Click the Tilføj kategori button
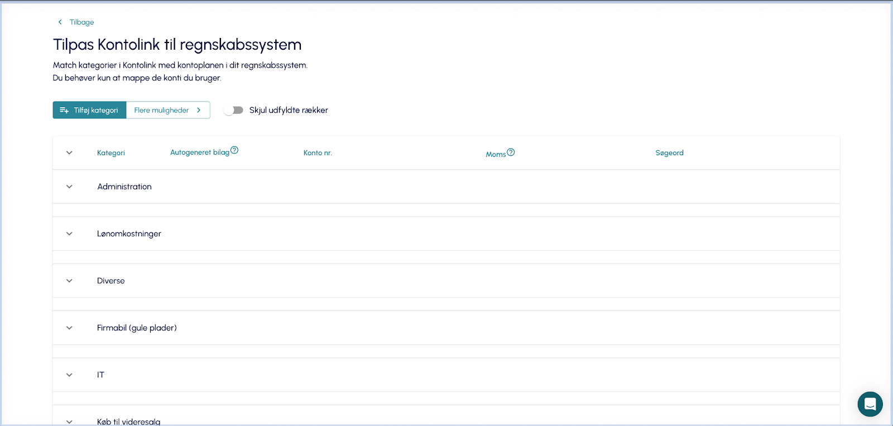The height and width of the screenshot is (426, 893). (90, 111)
